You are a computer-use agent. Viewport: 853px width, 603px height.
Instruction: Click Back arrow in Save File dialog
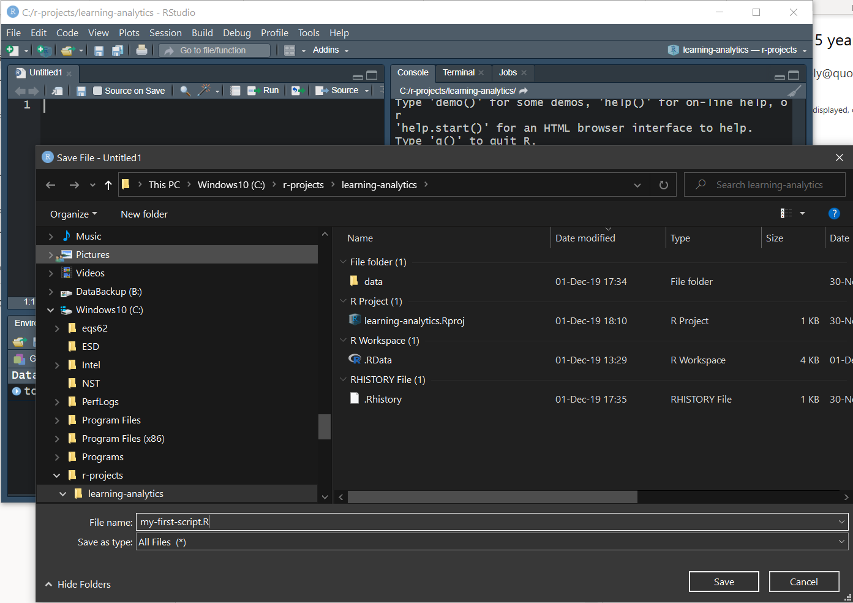click(x=51, y=185)
